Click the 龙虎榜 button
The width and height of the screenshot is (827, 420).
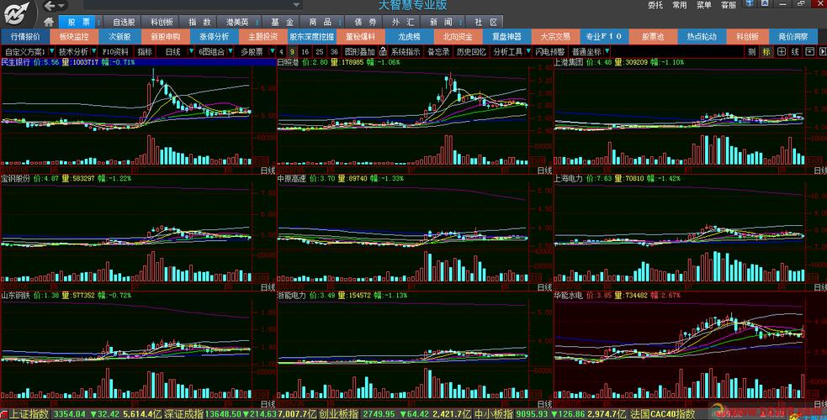(x=409, y=37)
